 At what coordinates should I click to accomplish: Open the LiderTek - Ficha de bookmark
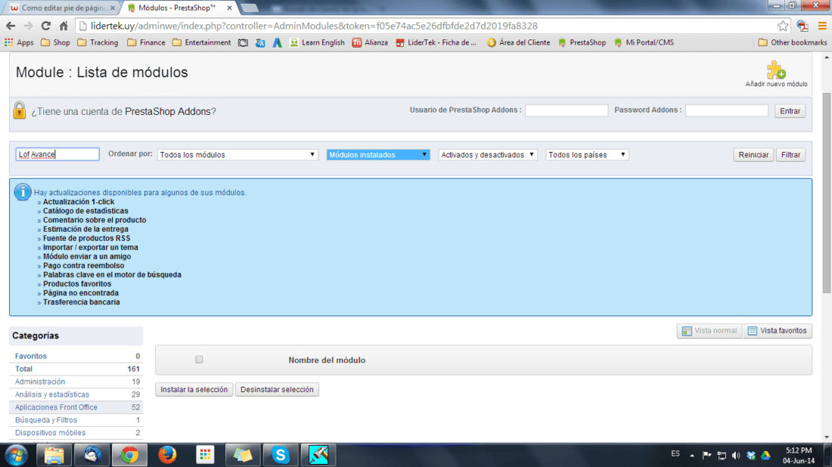click(x=436, y=42)
